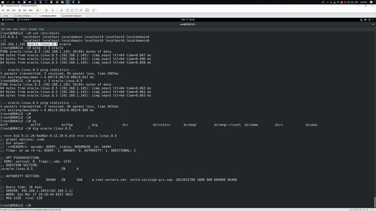Switch to the OpenSUSE Tumbleweed VM tab
376x211 pixels.
(73, 16)
